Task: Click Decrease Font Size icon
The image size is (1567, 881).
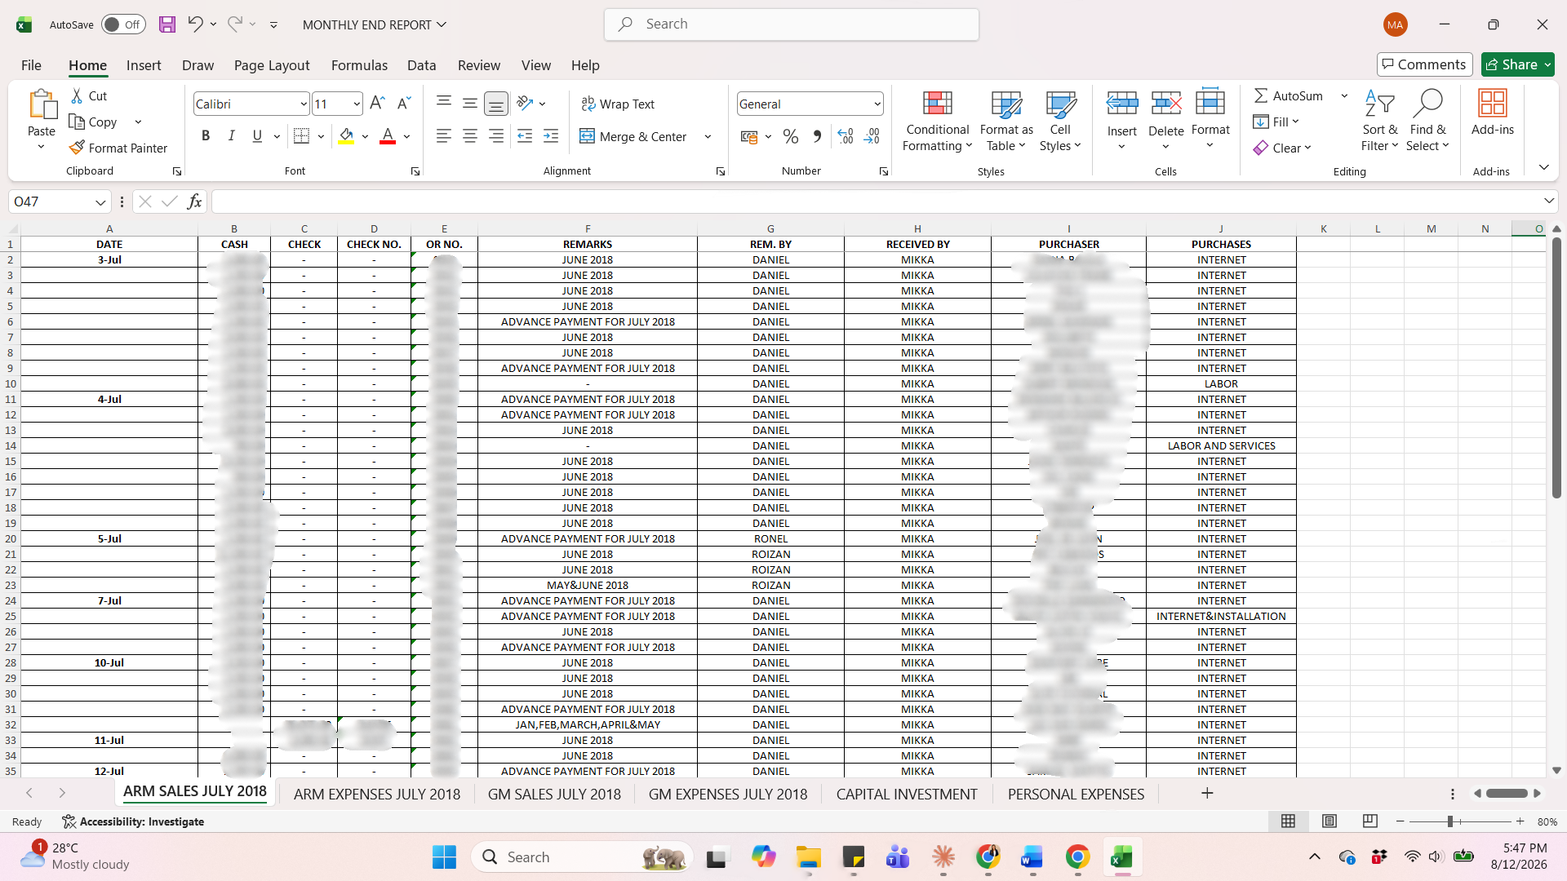Action: (404, 104)
